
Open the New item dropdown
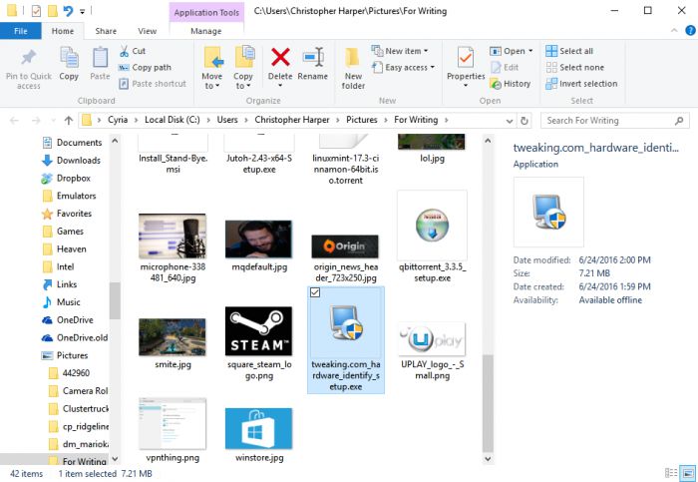pos(400,51)
